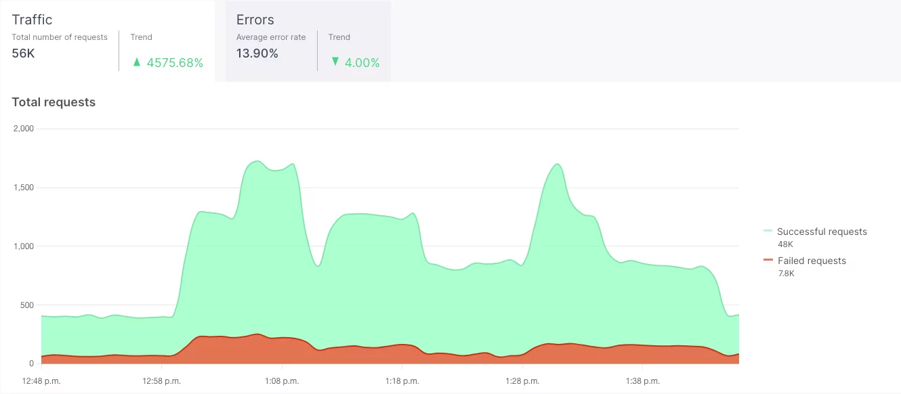The height and width of the screenshot is (394, 901).
Task: Select the Traffic tab card
Action: click(x=107, y=41)
